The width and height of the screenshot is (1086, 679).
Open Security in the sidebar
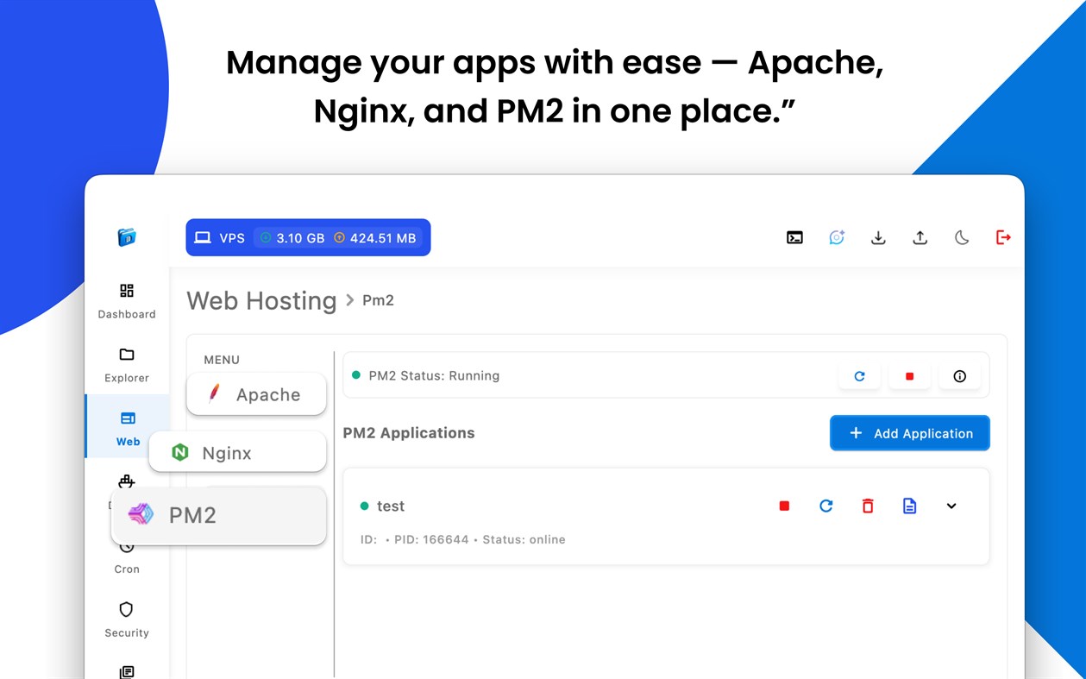pos(127,620)
